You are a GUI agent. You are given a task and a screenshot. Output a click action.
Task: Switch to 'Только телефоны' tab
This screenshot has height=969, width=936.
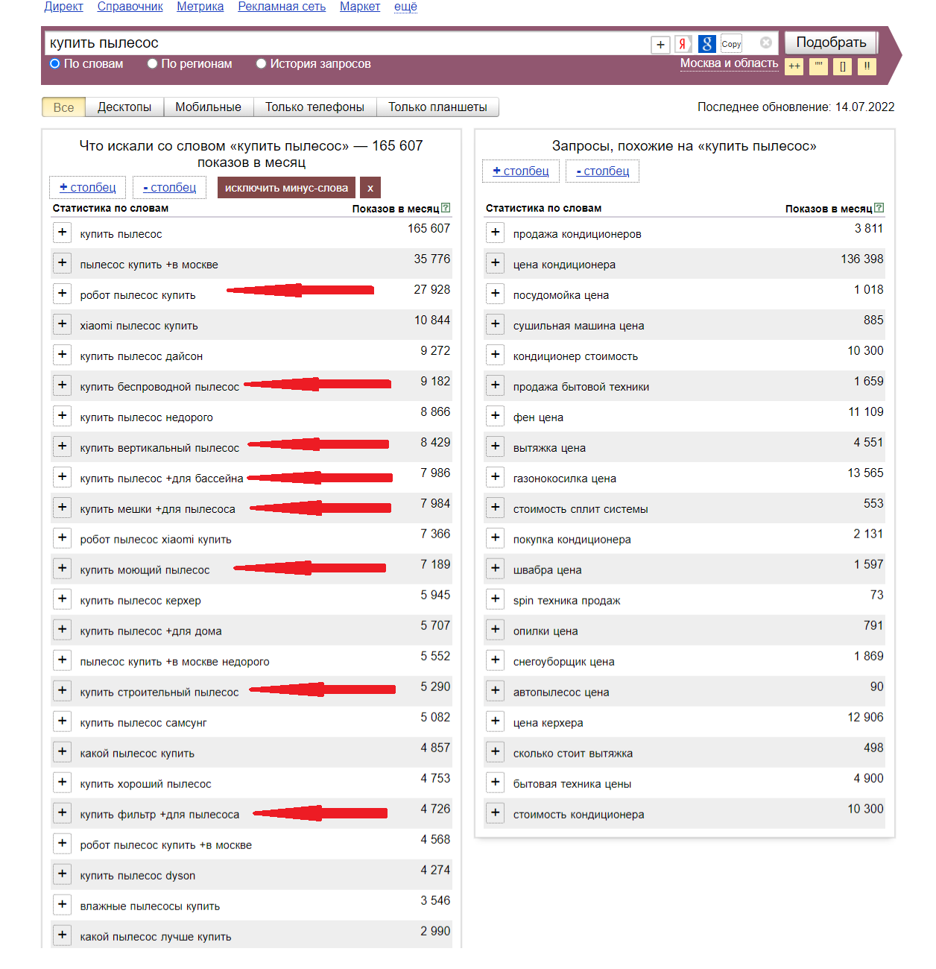point(315,107)
